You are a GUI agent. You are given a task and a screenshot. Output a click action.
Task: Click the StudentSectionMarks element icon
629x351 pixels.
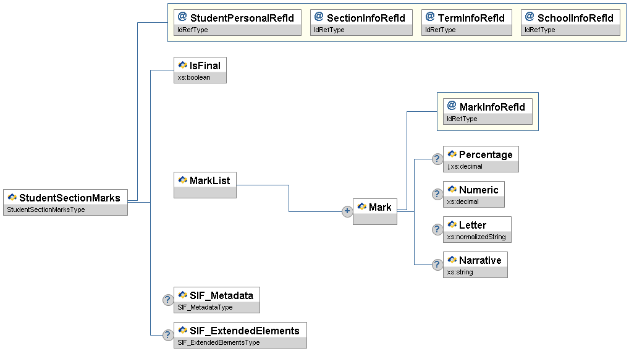tap(12, 198)
